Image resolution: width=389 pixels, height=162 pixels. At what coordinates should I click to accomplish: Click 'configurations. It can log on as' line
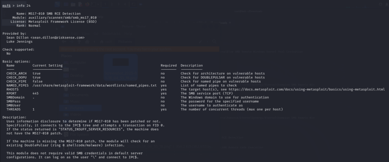click(x=73, y=157)
